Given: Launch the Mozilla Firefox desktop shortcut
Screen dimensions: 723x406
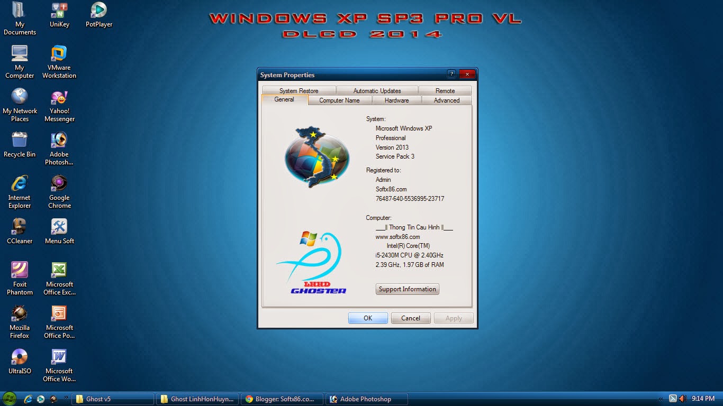Looking at the screenshot, I should (20, 322).
